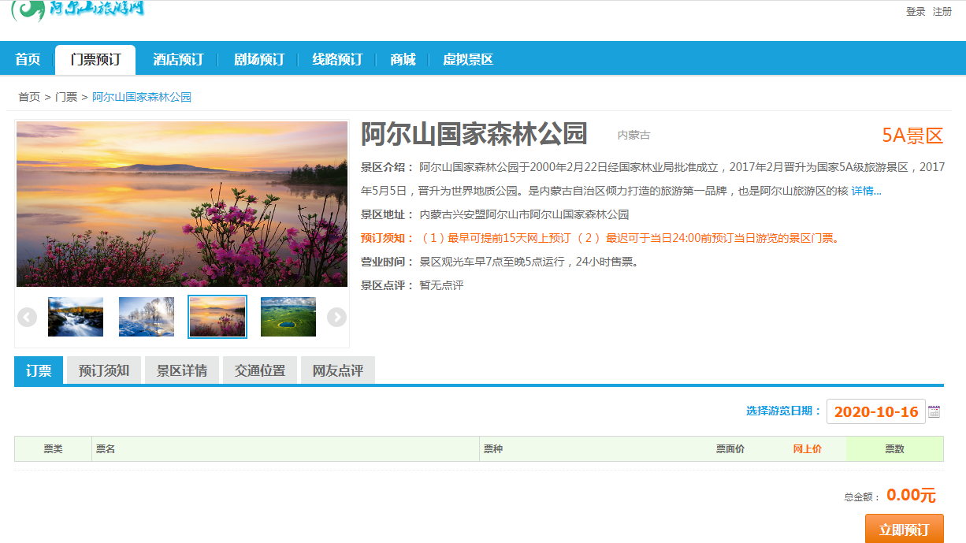Image resolution: width=966 pixels, height=543 pixels.
Task: Switch to the 景区详情 tab
Action: [182, 370]
